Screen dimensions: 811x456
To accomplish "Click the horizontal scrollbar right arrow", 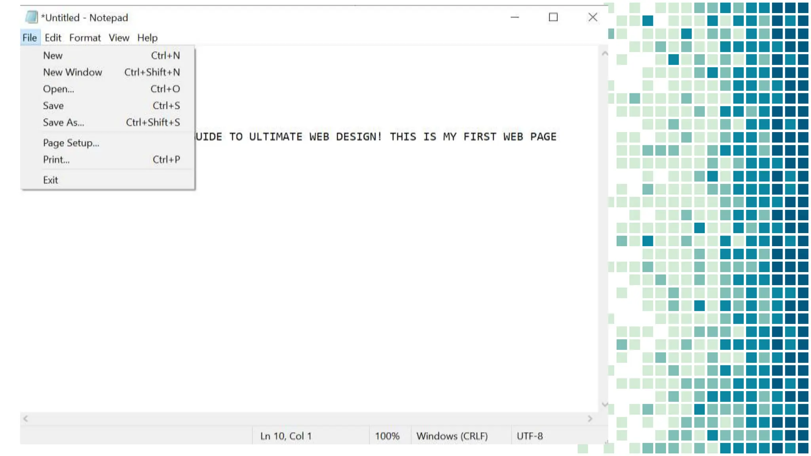I will tap(590, 419).
